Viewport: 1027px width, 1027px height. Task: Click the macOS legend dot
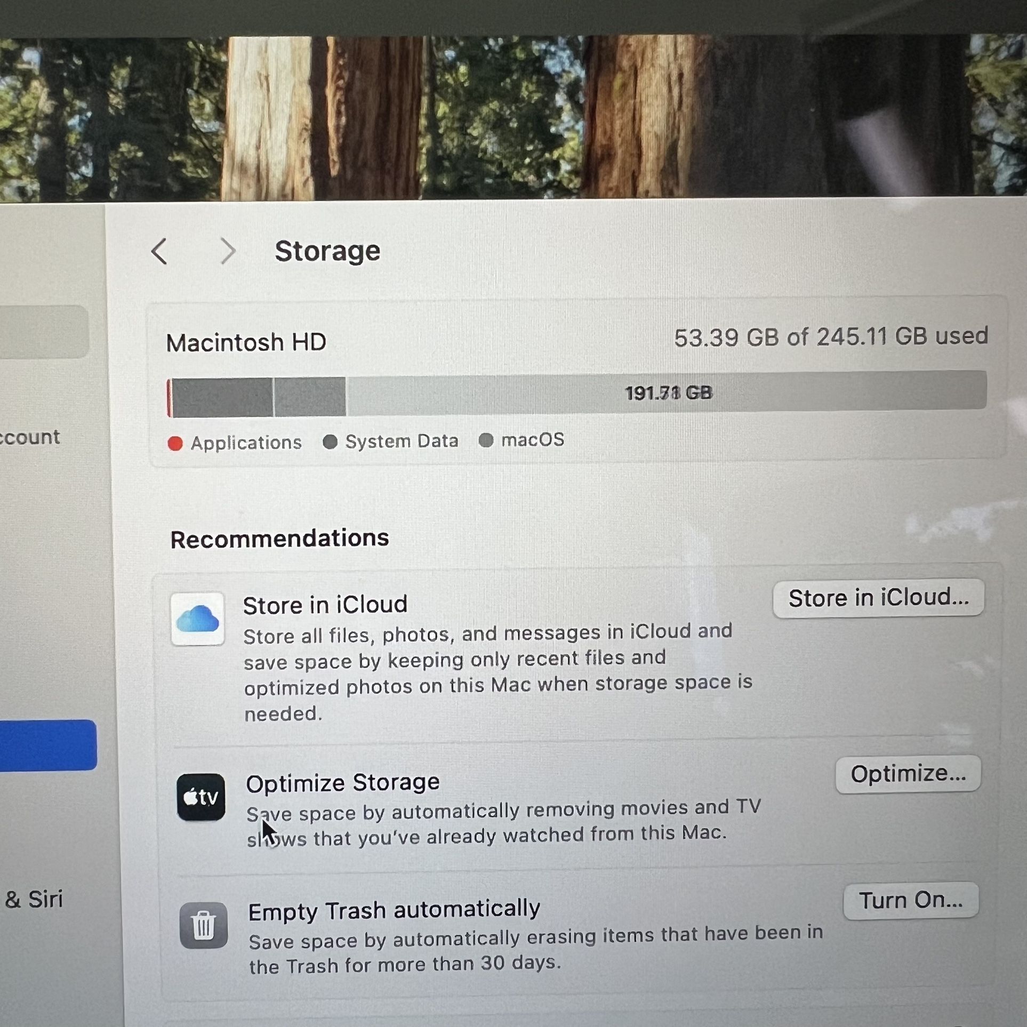coord(486,440)
